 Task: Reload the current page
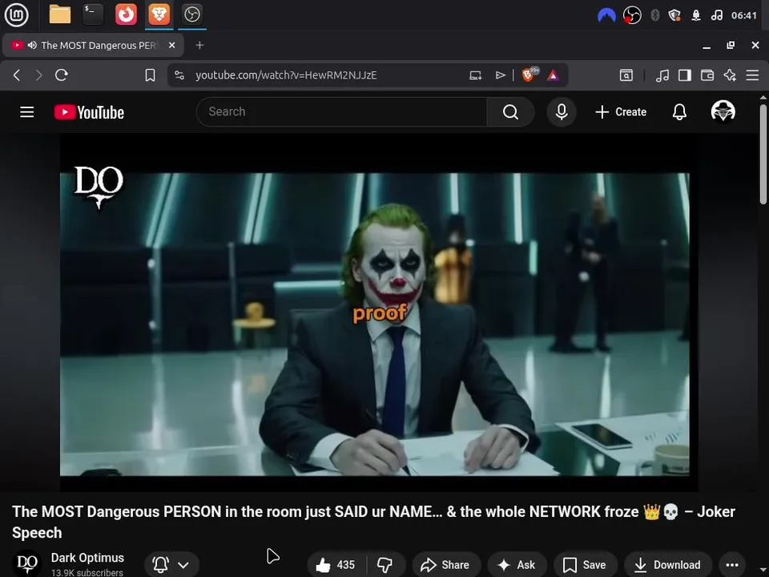pyautogui.click(x=62, y=75)
